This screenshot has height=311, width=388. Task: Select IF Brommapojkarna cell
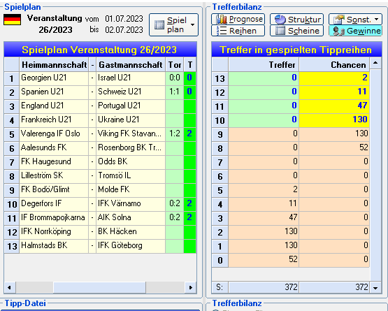(x=54, y=219)
